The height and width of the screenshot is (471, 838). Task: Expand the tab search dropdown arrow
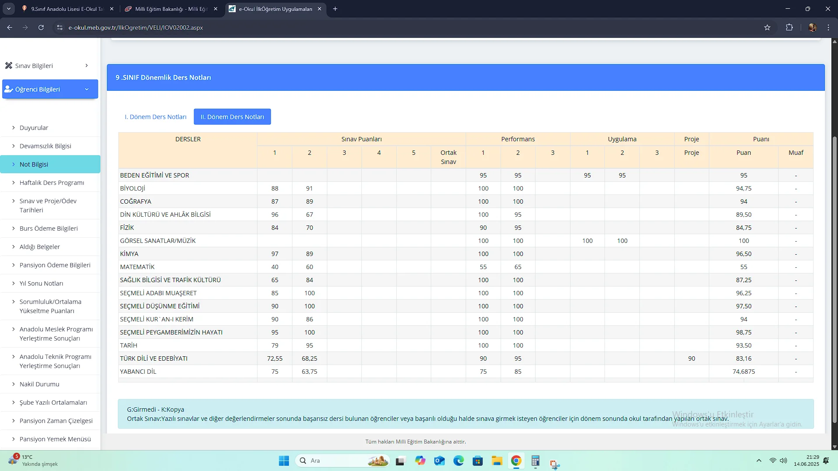pos(9,9)
